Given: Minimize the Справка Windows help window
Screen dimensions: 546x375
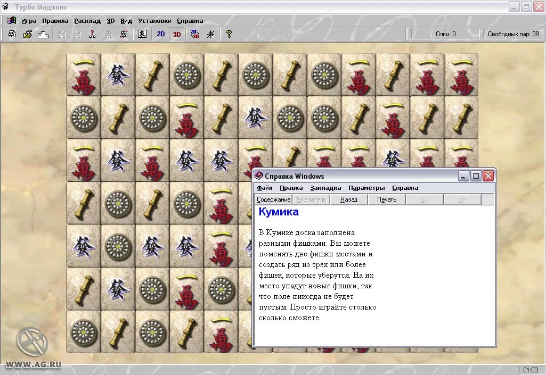Looking at the screenshot, I should click(463, 176).
